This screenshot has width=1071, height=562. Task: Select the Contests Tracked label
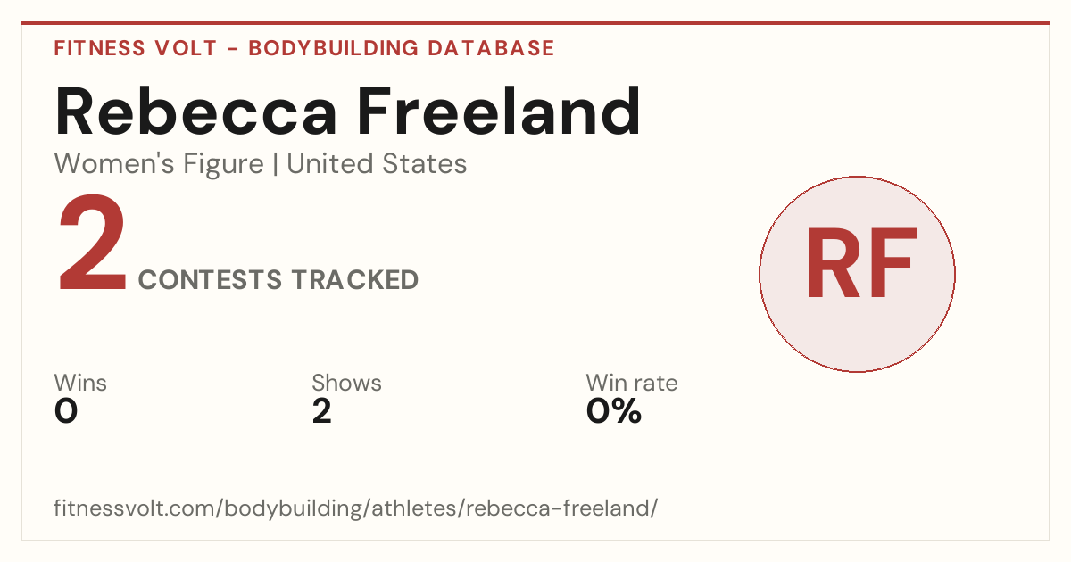[x=278, y=280]
